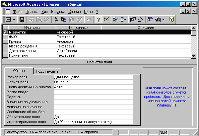
Task: Open the Окно menu
Action: click(88, 12)
